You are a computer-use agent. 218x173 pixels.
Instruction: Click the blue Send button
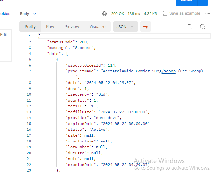(x=187, y=2)
